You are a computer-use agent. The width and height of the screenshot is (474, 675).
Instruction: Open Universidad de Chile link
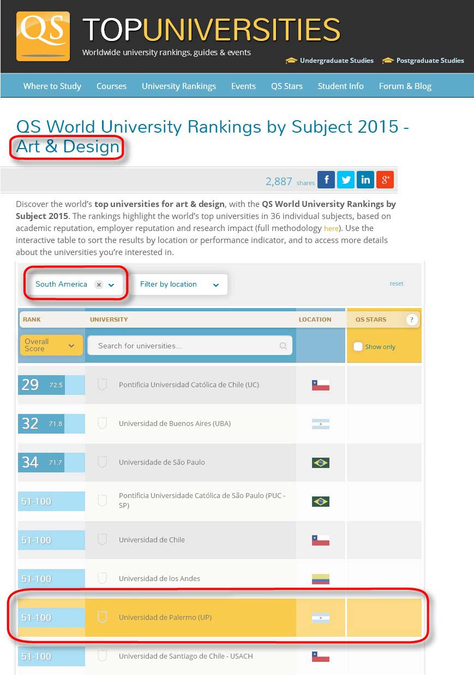(152, 540)
